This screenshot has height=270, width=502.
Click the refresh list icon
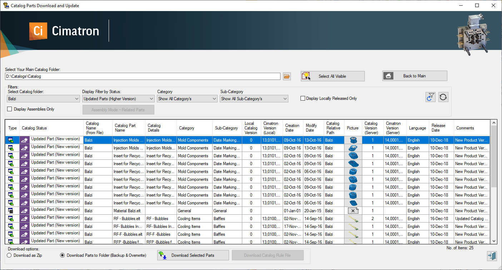[x=443, y=97]
